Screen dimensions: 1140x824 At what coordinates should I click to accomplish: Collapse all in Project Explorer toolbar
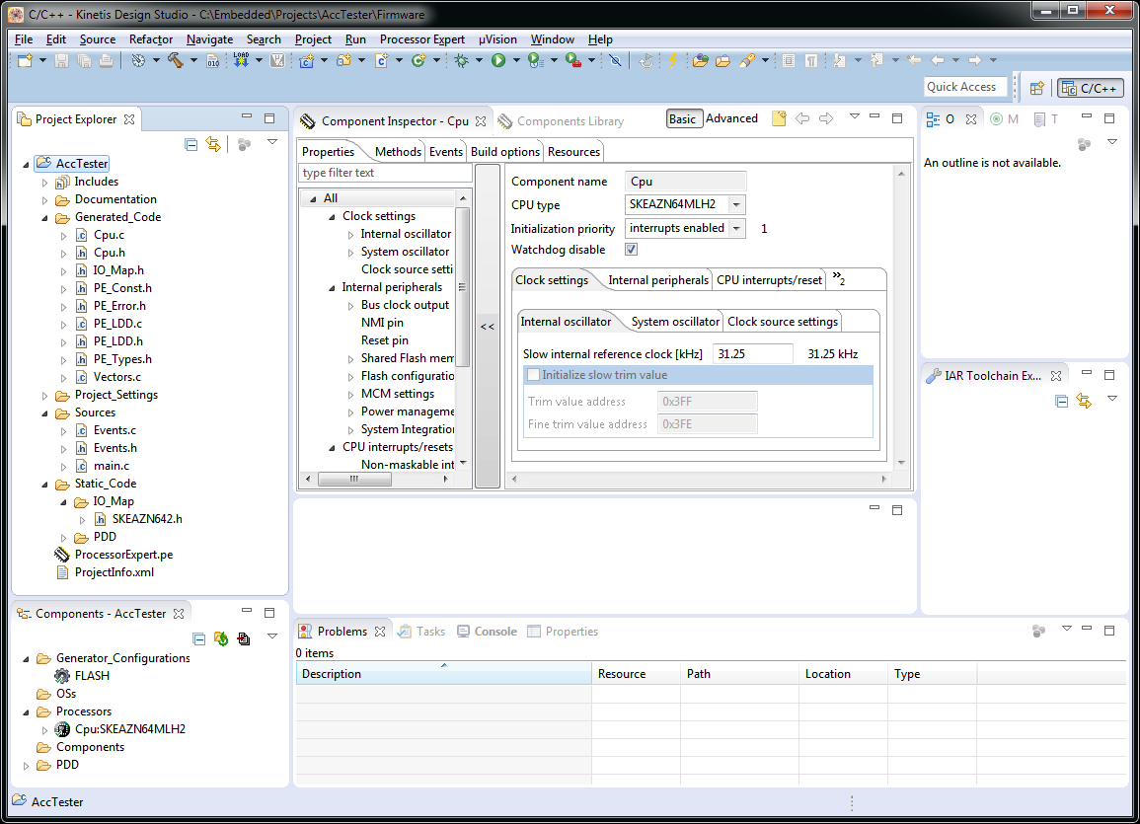tap(191, 145)
